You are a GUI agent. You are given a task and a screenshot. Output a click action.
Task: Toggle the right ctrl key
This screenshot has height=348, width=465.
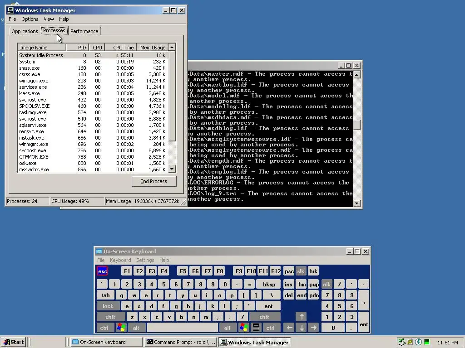pos(271,328)
